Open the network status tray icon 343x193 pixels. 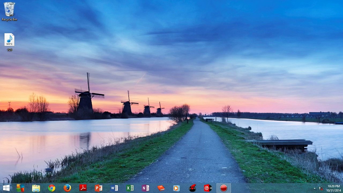(321, 188)
